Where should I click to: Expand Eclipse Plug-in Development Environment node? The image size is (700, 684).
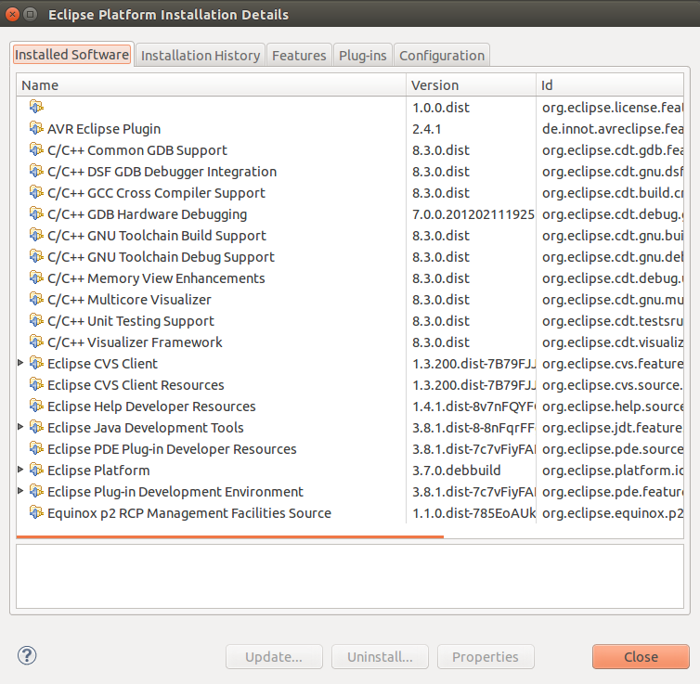tap(20, 491)
